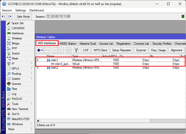Click the filter funnel button
This screenshot has height=134, width=186.
tap(76, 50)
